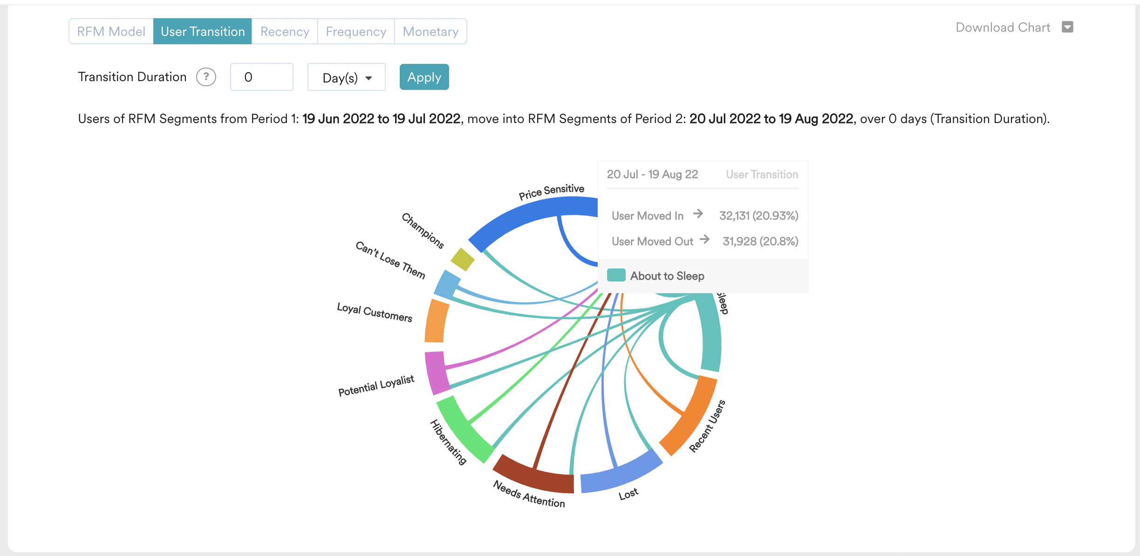Click the Transition Duration input field

click(x=261, y=77)
